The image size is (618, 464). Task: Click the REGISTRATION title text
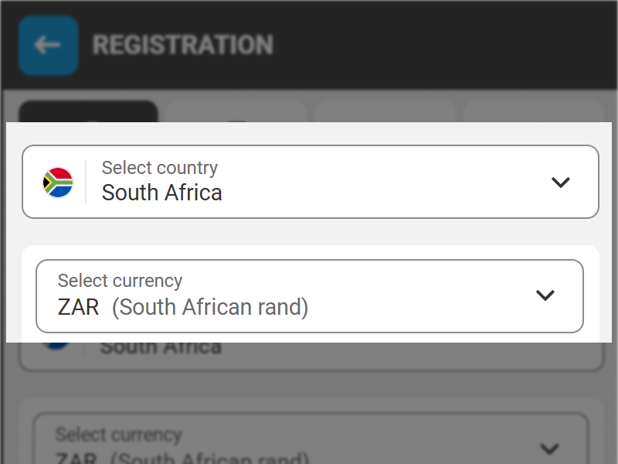pos(182,45)
